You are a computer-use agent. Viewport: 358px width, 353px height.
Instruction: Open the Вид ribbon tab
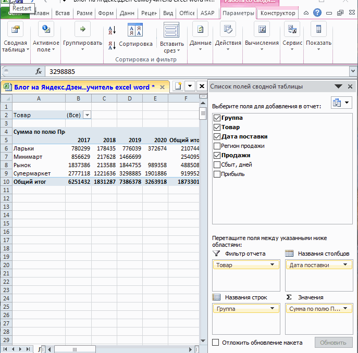pos(168,13)
